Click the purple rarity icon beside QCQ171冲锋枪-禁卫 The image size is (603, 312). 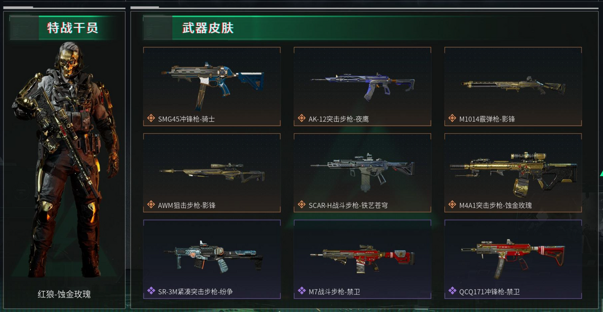click(453, 291)
